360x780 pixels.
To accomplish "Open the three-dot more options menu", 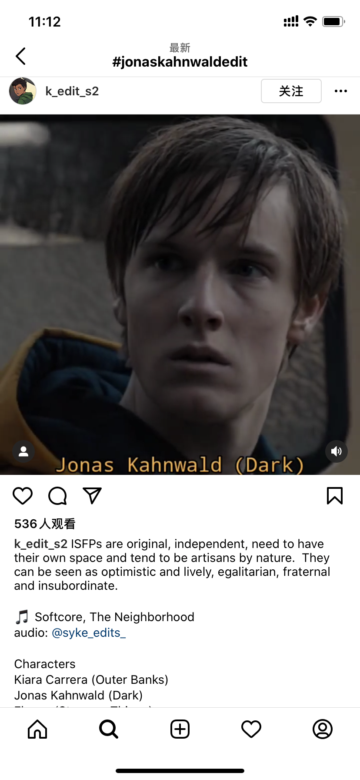I will (x=341, y=91).
